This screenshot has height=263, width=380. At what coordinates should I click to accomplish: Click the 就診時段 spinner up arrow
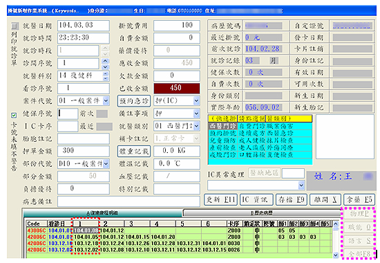click(x=106, y=48)
